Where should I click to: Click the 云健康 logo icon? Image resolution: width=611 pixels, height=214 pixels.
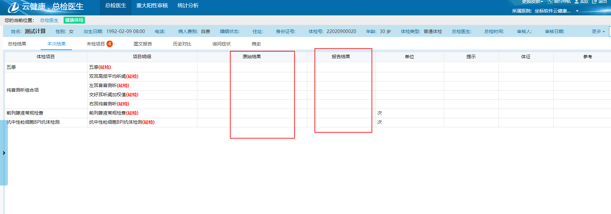coord(13,7)
